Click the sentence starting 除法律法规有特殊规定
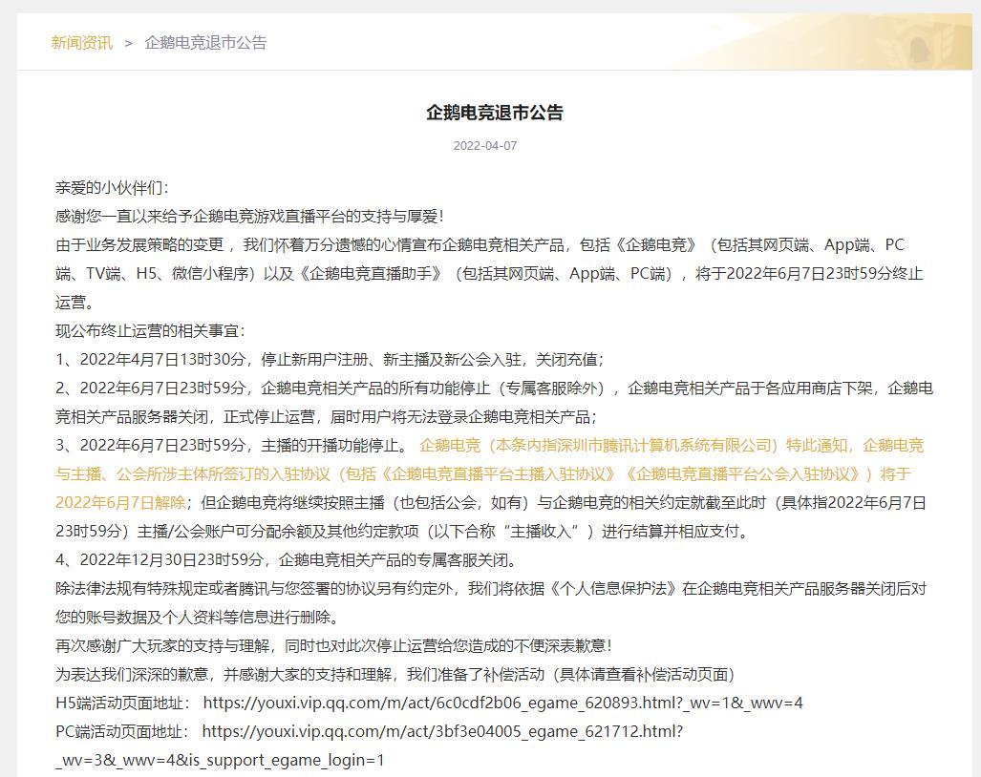The height and width of the screenshot is (777, 981). click(491, 602)
